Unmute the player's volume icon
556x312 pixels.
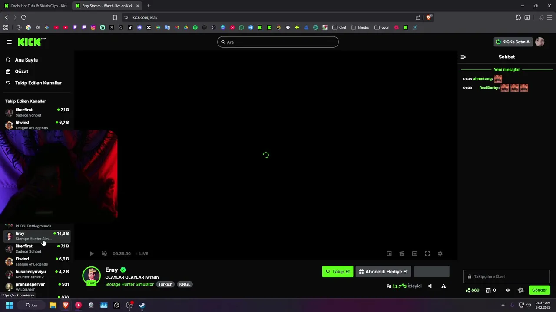(x=104, y=253)
